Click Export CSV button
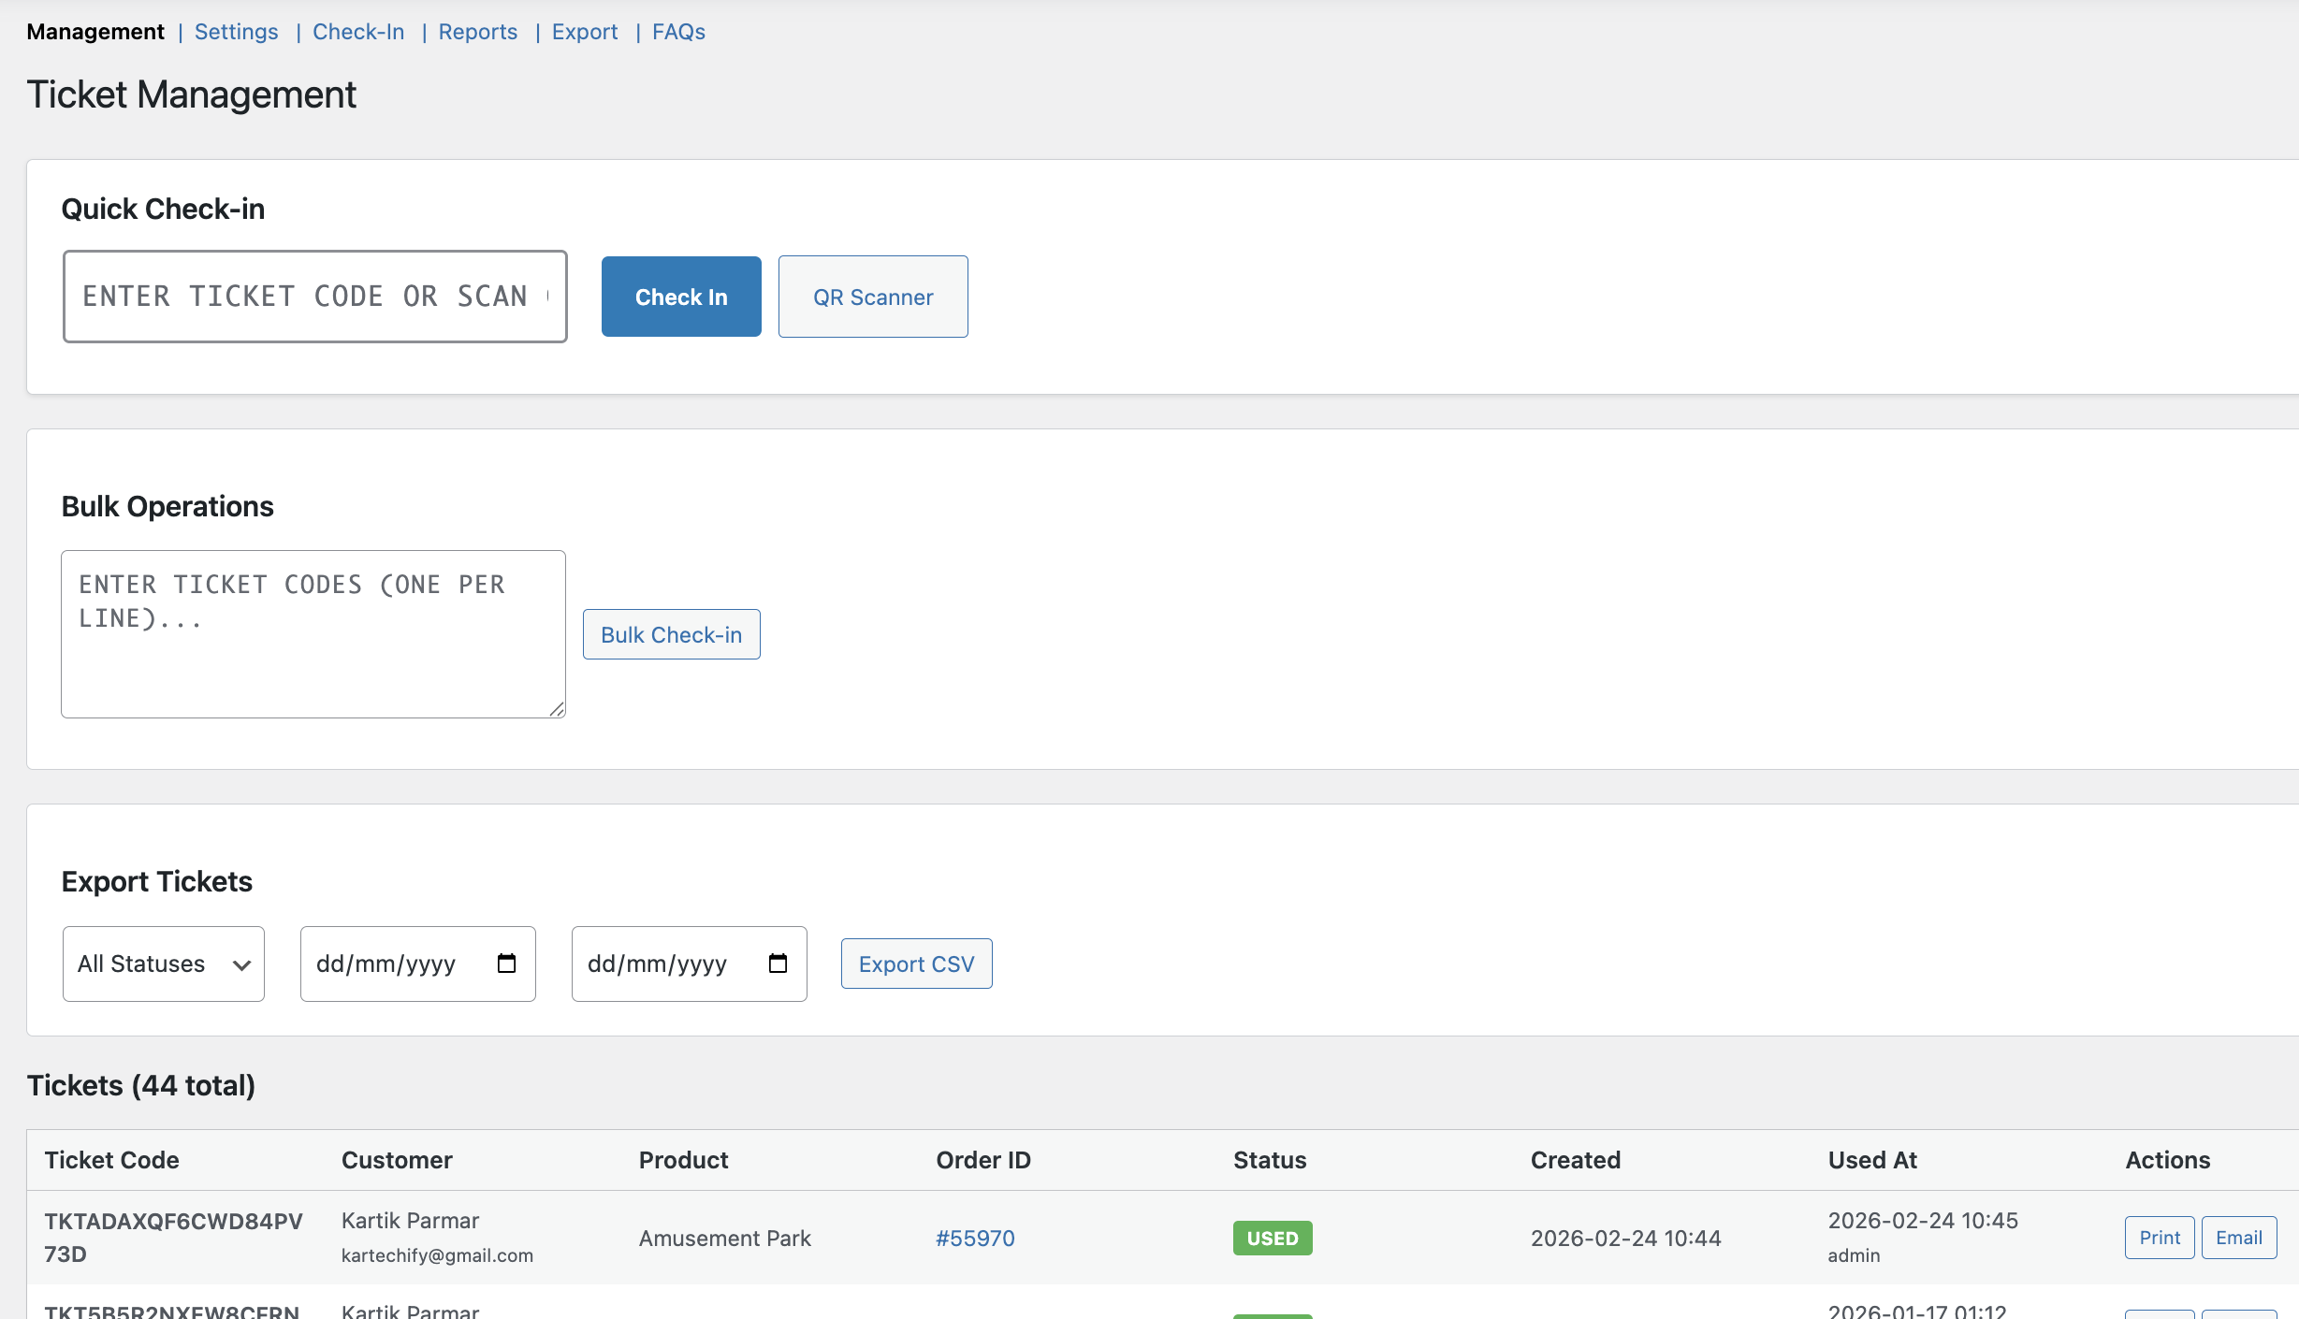The height and width of the screenshot is (1319, 2299). pos(916,964)
